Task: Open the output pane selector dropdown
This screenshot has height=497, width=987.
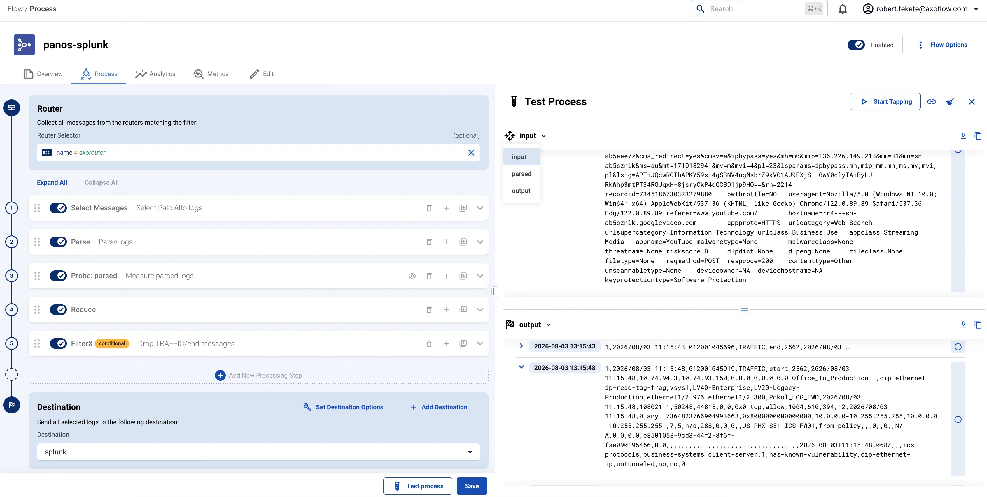Action: [529, 325]
